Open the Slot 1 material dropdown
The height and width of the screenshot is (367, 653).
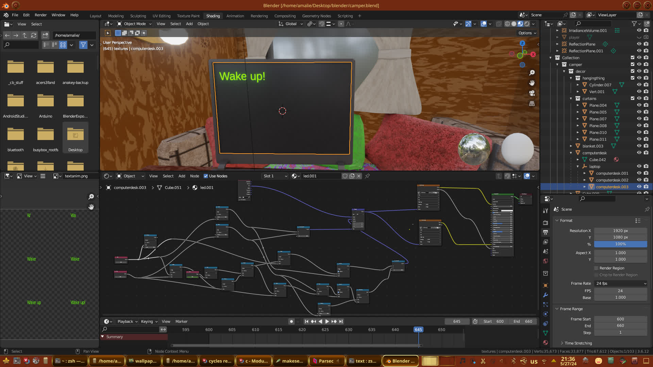pyautogui.click(x=275, y=176)
